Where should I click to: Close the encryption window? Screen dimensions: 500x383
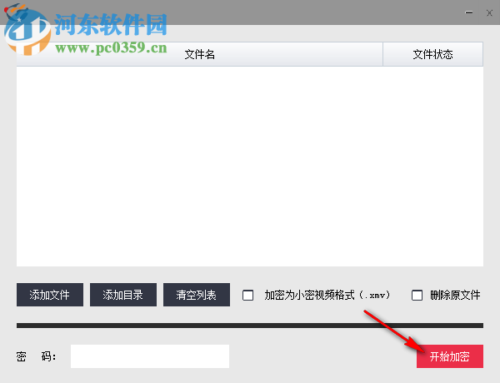pos(489,12)
